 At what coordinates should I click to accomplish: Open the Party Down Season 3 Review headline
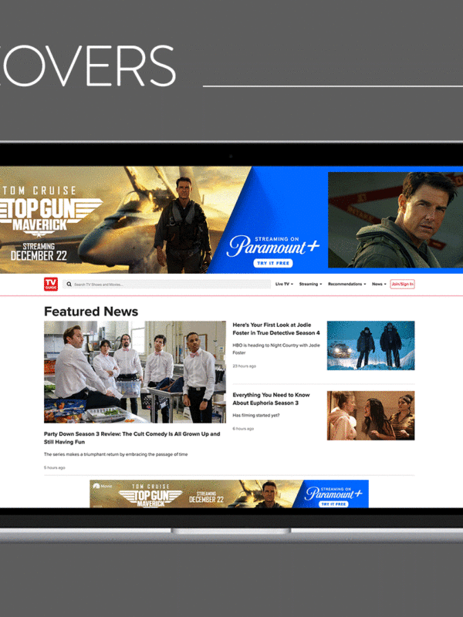tap(132, 437)
